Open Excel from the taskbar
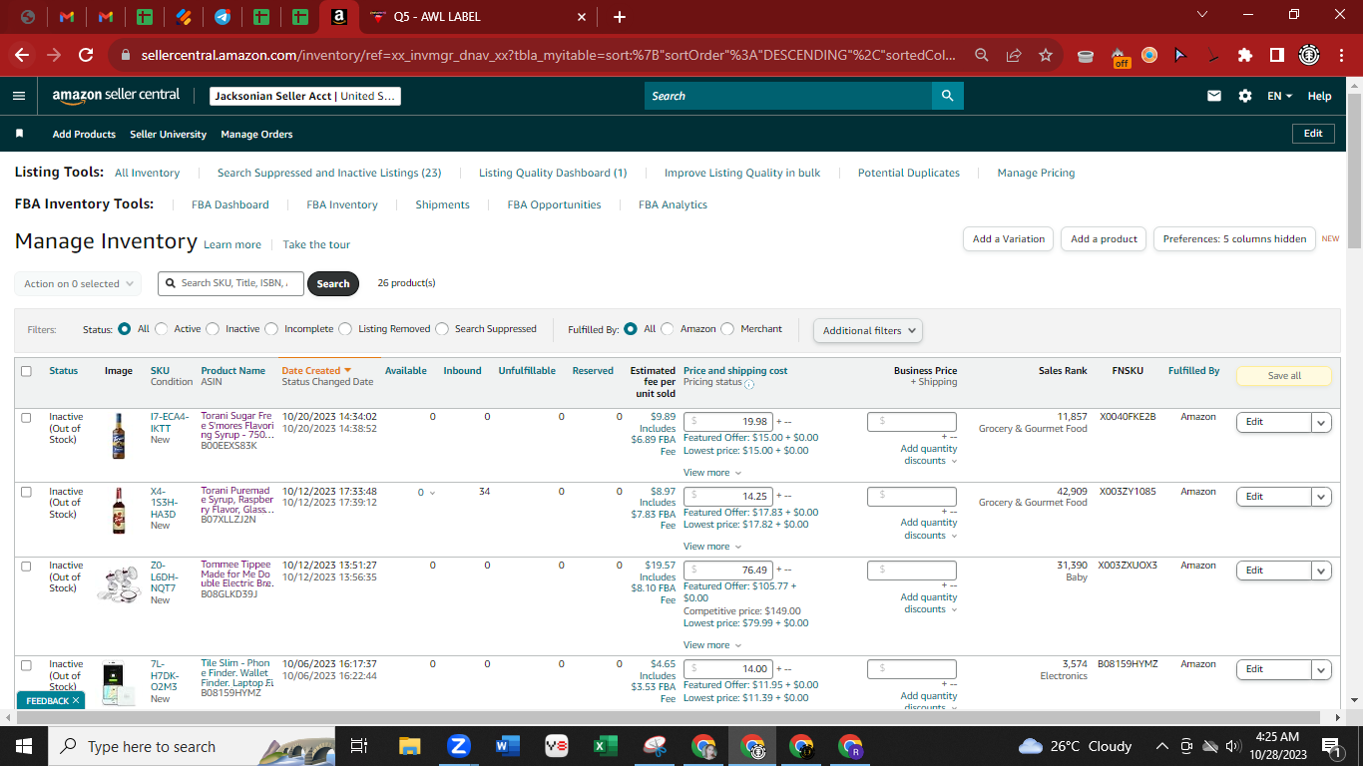This screenshot has width=1363, height=766. click(x=606, y=746)
